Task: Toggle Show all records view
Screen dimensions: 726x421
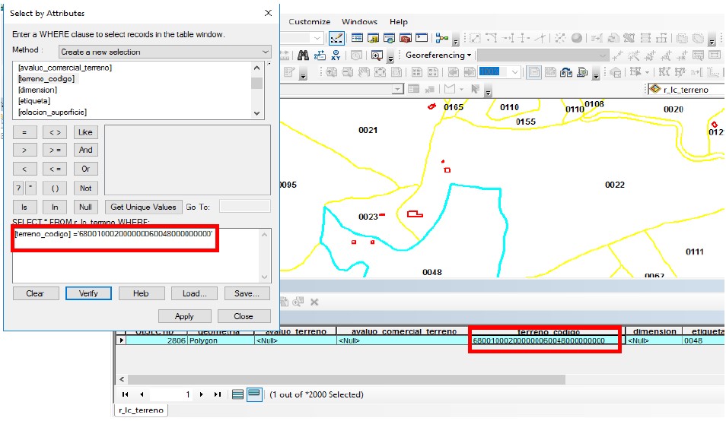Action: tap(237, 394)
